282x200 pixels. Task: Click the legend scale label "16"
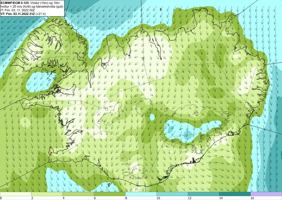point(252,198)
